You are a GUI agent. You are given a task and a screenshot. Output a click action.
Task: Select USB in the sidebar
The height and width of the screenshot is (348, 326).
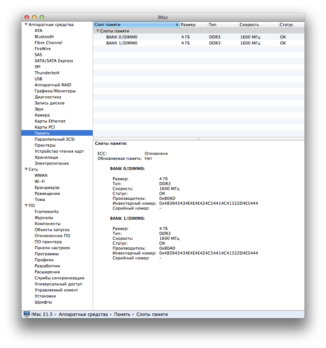coord(38,79)
